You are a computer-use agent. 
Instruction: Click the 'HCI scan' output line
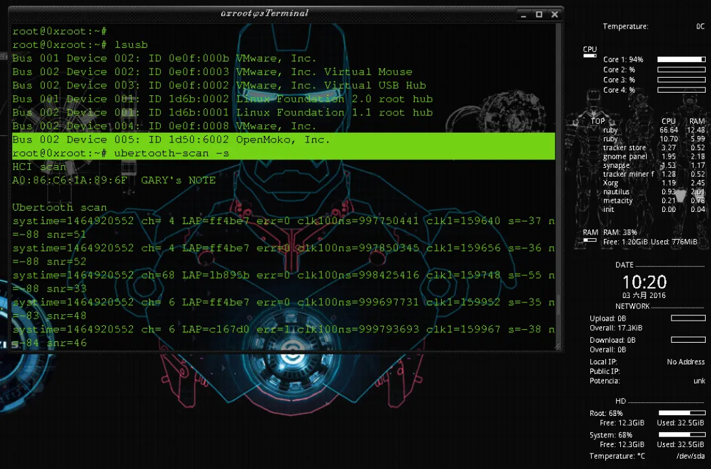(x=39, y=166)
